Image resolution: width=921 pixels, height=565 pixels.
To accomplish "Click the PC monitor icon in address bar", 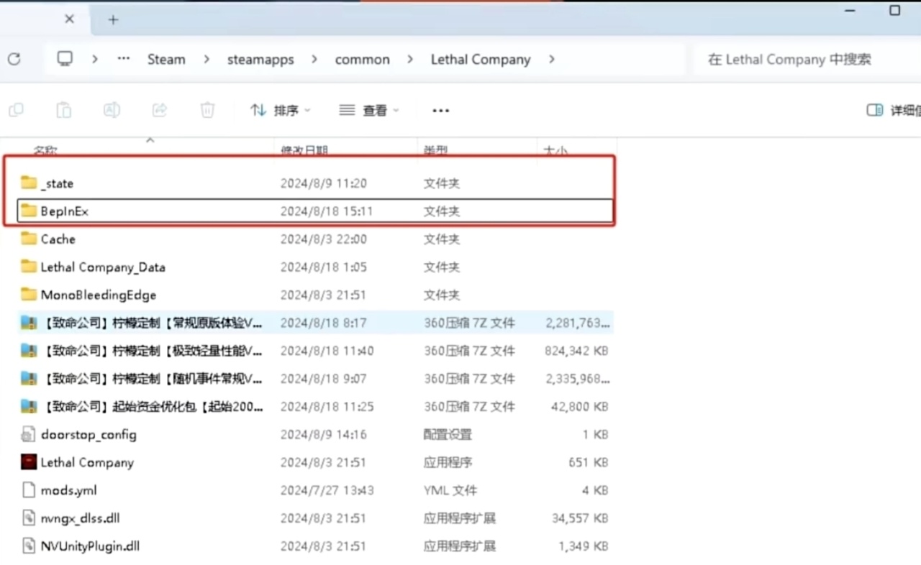I will point(65,59).
